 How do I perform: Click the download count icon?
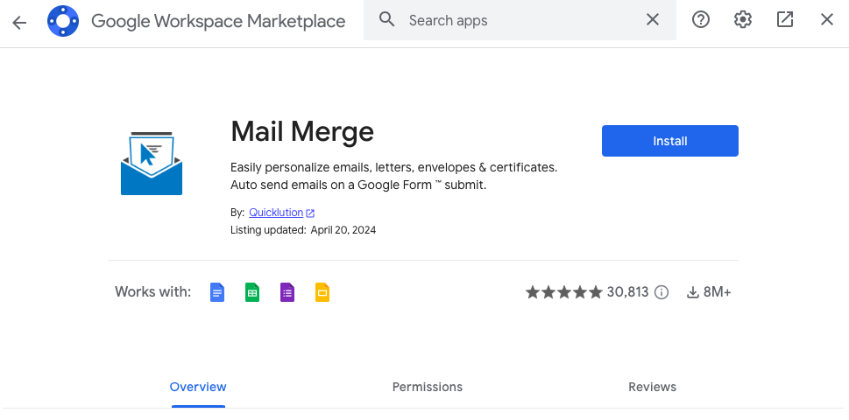(x=692, y=292)
